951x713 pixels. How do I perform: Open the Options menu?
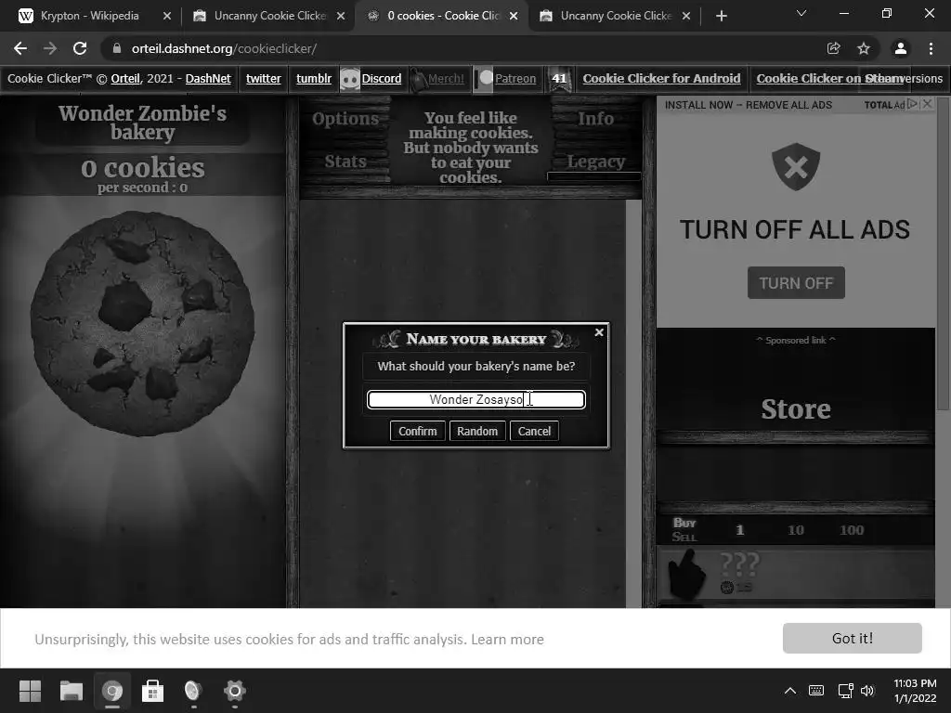(345, 119)
